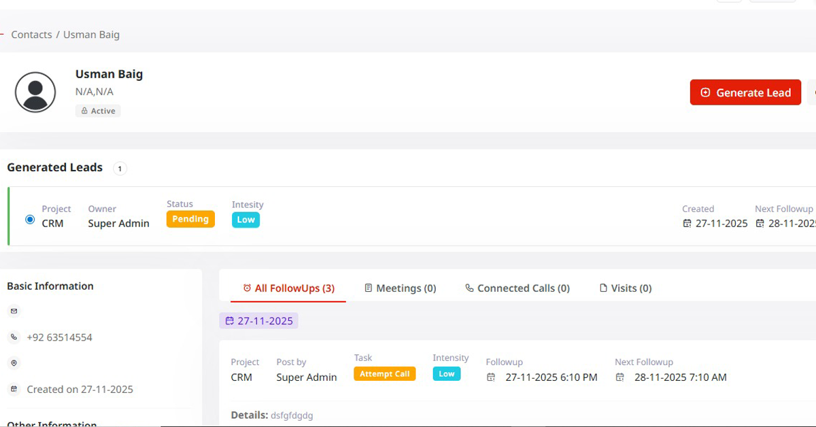Select the email envelope icon under Basic Information

[14, 311]
